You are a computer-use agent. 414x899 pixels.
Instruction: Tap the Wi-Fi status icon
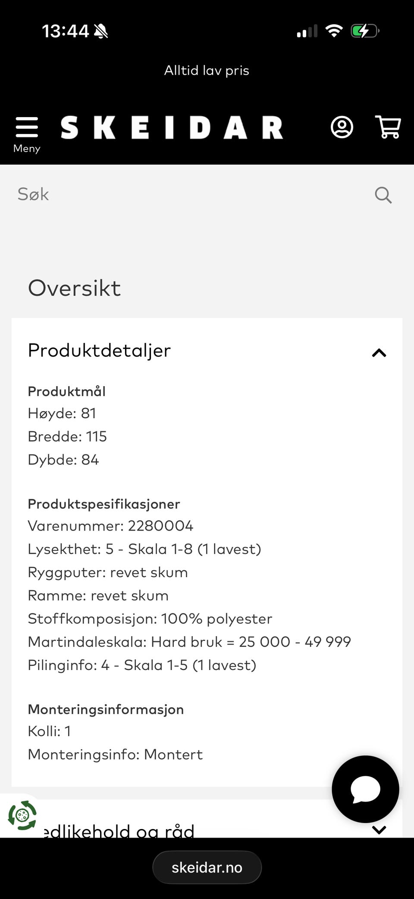coord(334,31)
